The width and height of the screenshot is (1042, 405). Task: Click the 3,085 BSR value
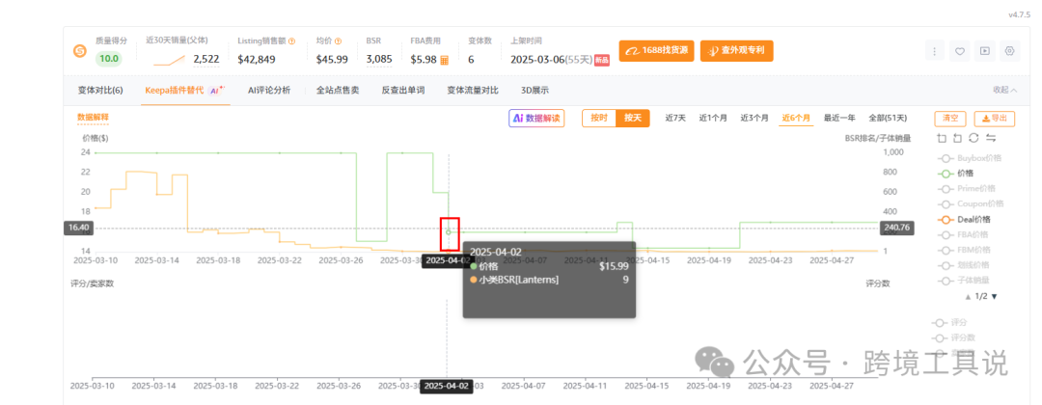click(379, 59)
